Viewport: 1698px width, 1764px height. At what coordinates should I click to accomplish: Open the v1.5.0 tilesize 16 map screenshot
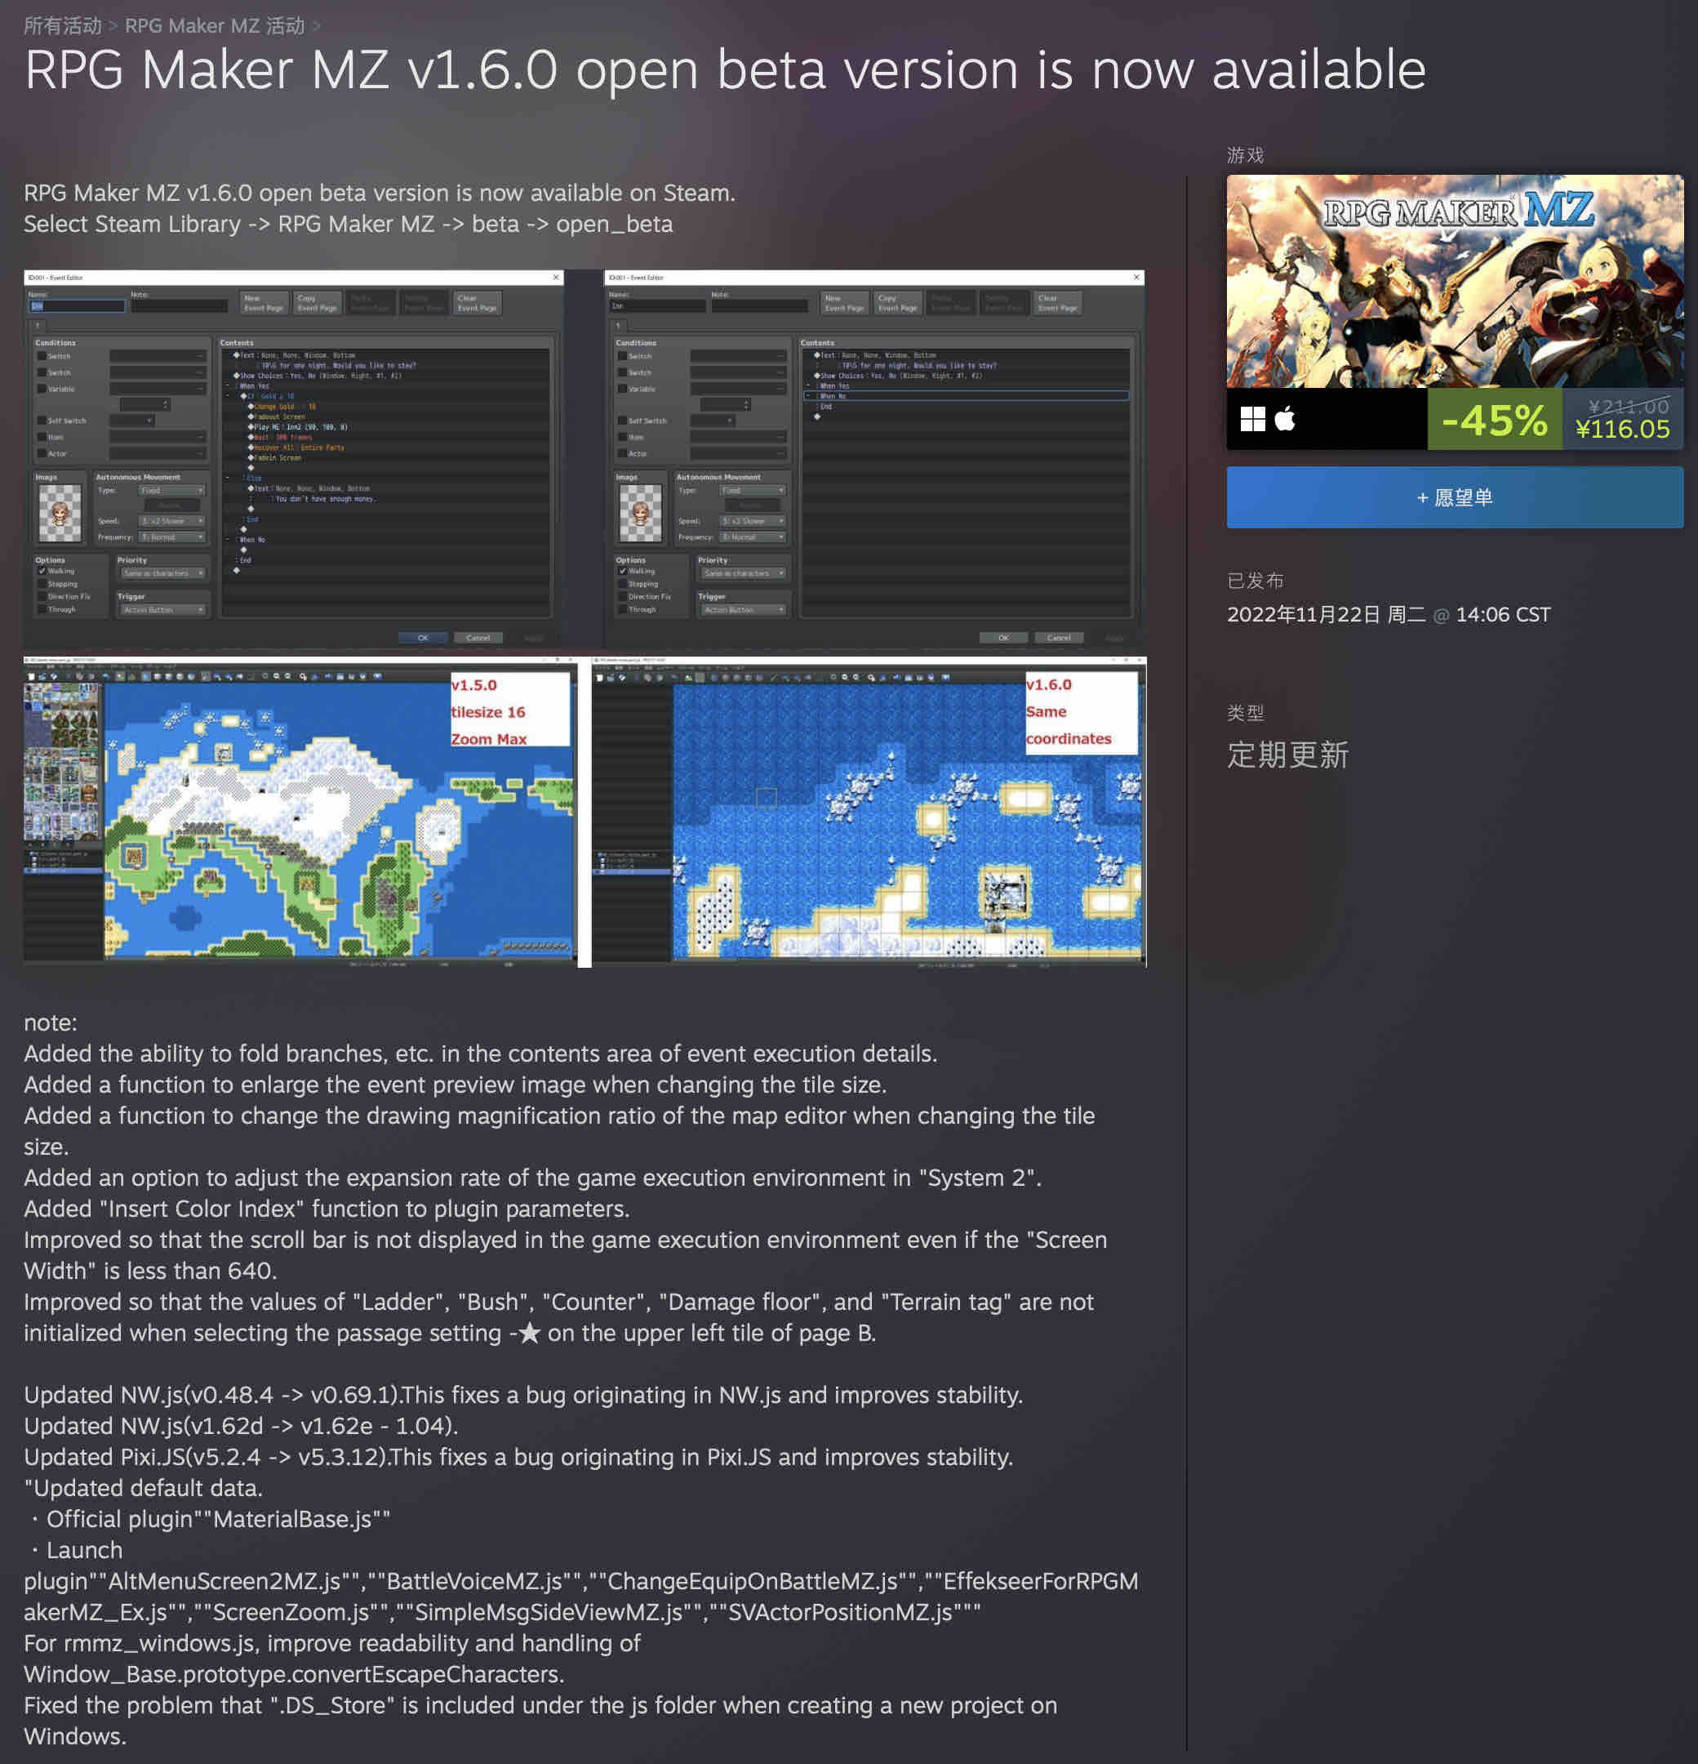pyautogui.click(x=300, y=812)
